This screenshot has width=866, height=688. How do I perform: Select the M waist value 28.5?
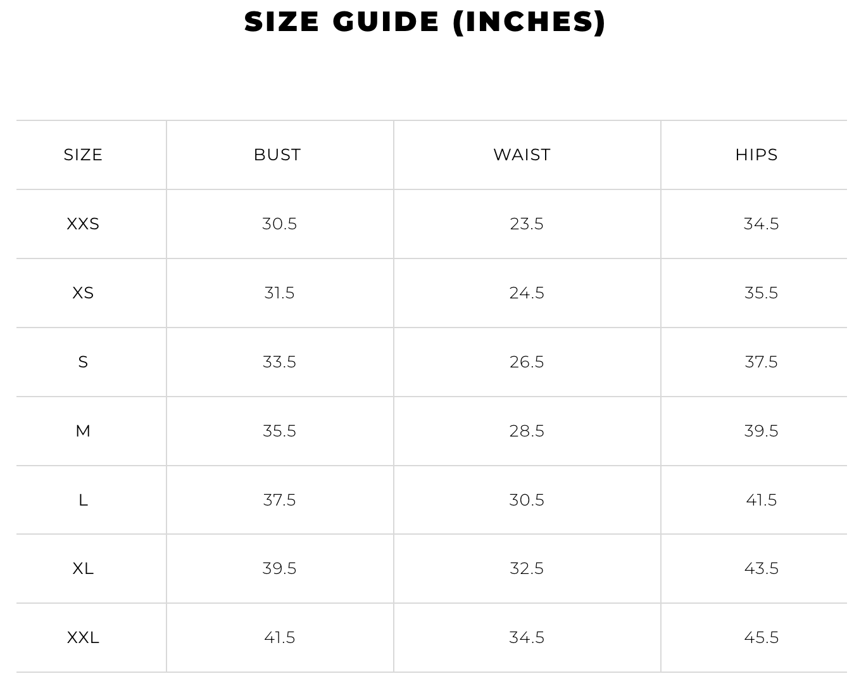527,431
